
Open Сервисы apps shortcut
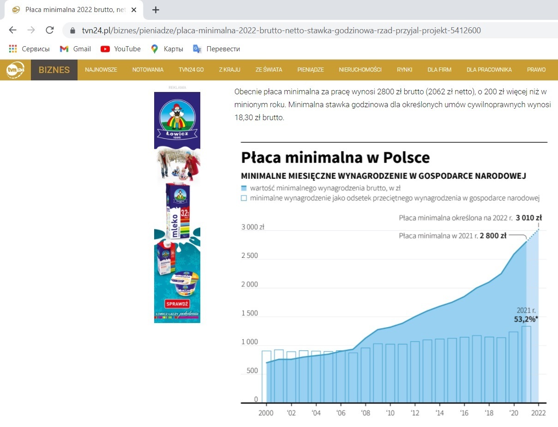(29, 49)
